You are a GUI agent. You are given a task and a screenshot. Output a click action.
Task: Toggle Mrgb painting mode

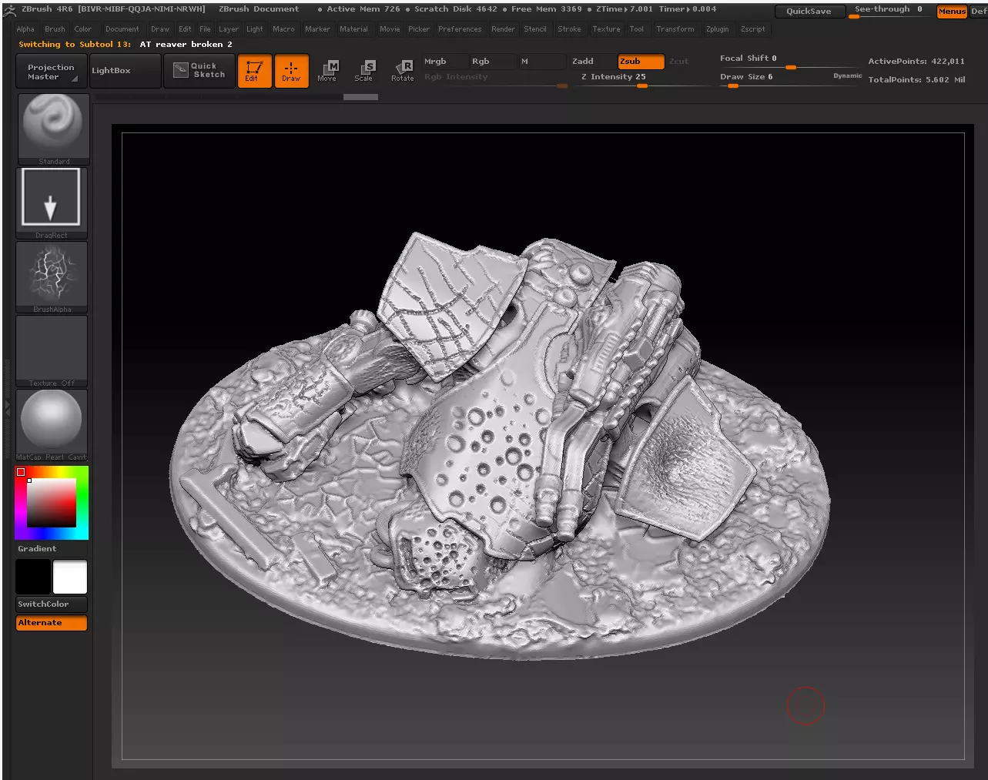coord(445,62)
